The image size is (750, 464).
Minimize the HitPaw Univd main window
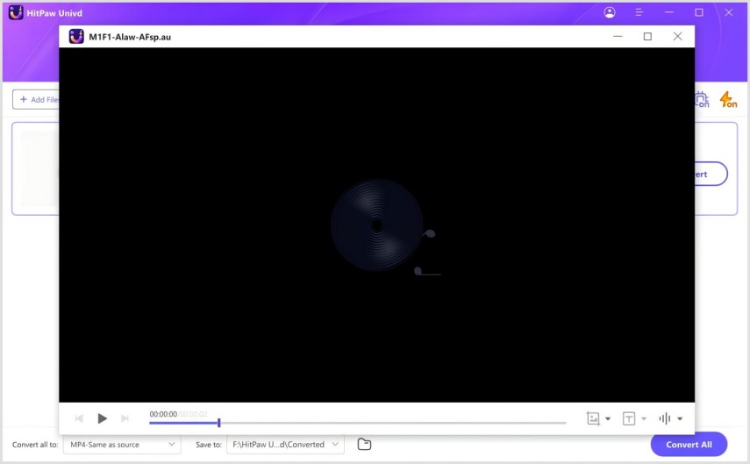[669, 12]
